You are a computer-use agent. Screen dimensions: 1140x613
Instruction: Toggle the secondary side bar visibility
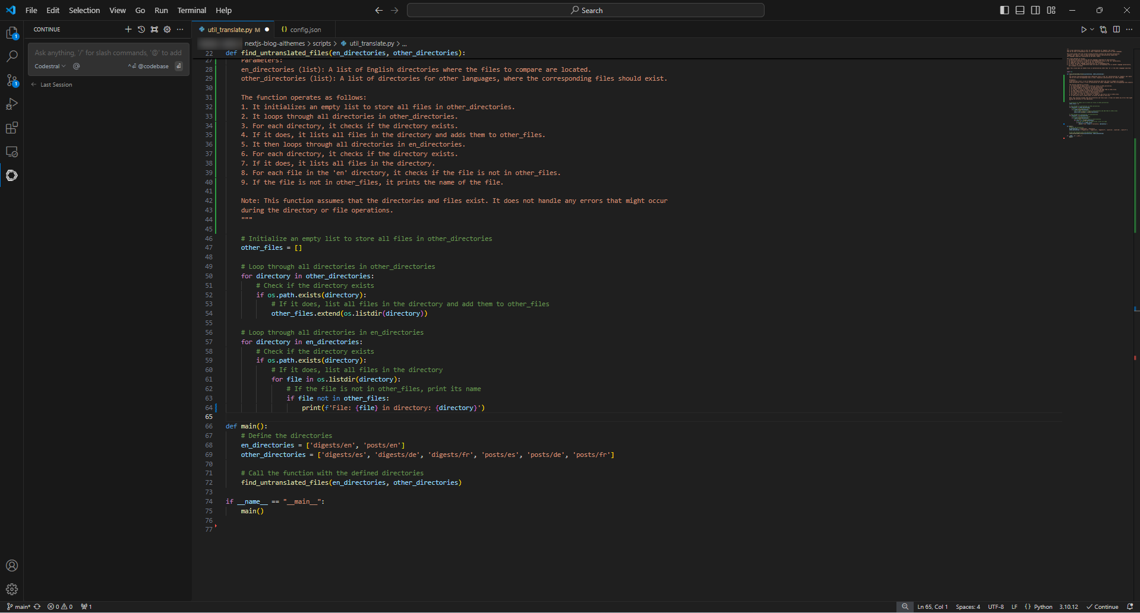point(1035,10)
